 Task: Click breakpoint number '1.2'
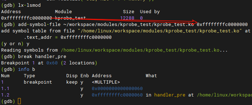5,95
